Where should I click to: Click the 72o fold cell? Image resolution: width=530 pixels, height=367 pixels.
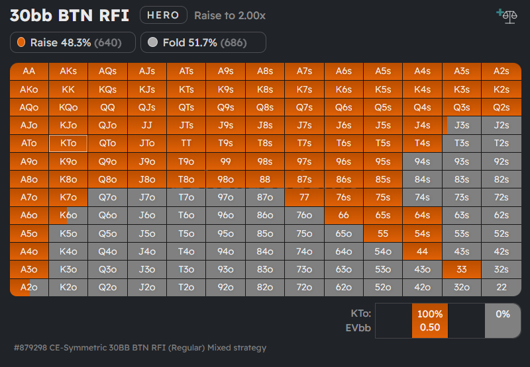[304, 287]
